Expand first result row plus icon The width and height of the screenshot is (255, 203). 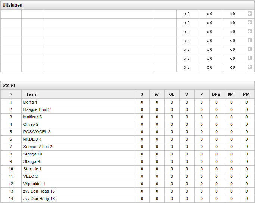[250, 14]
